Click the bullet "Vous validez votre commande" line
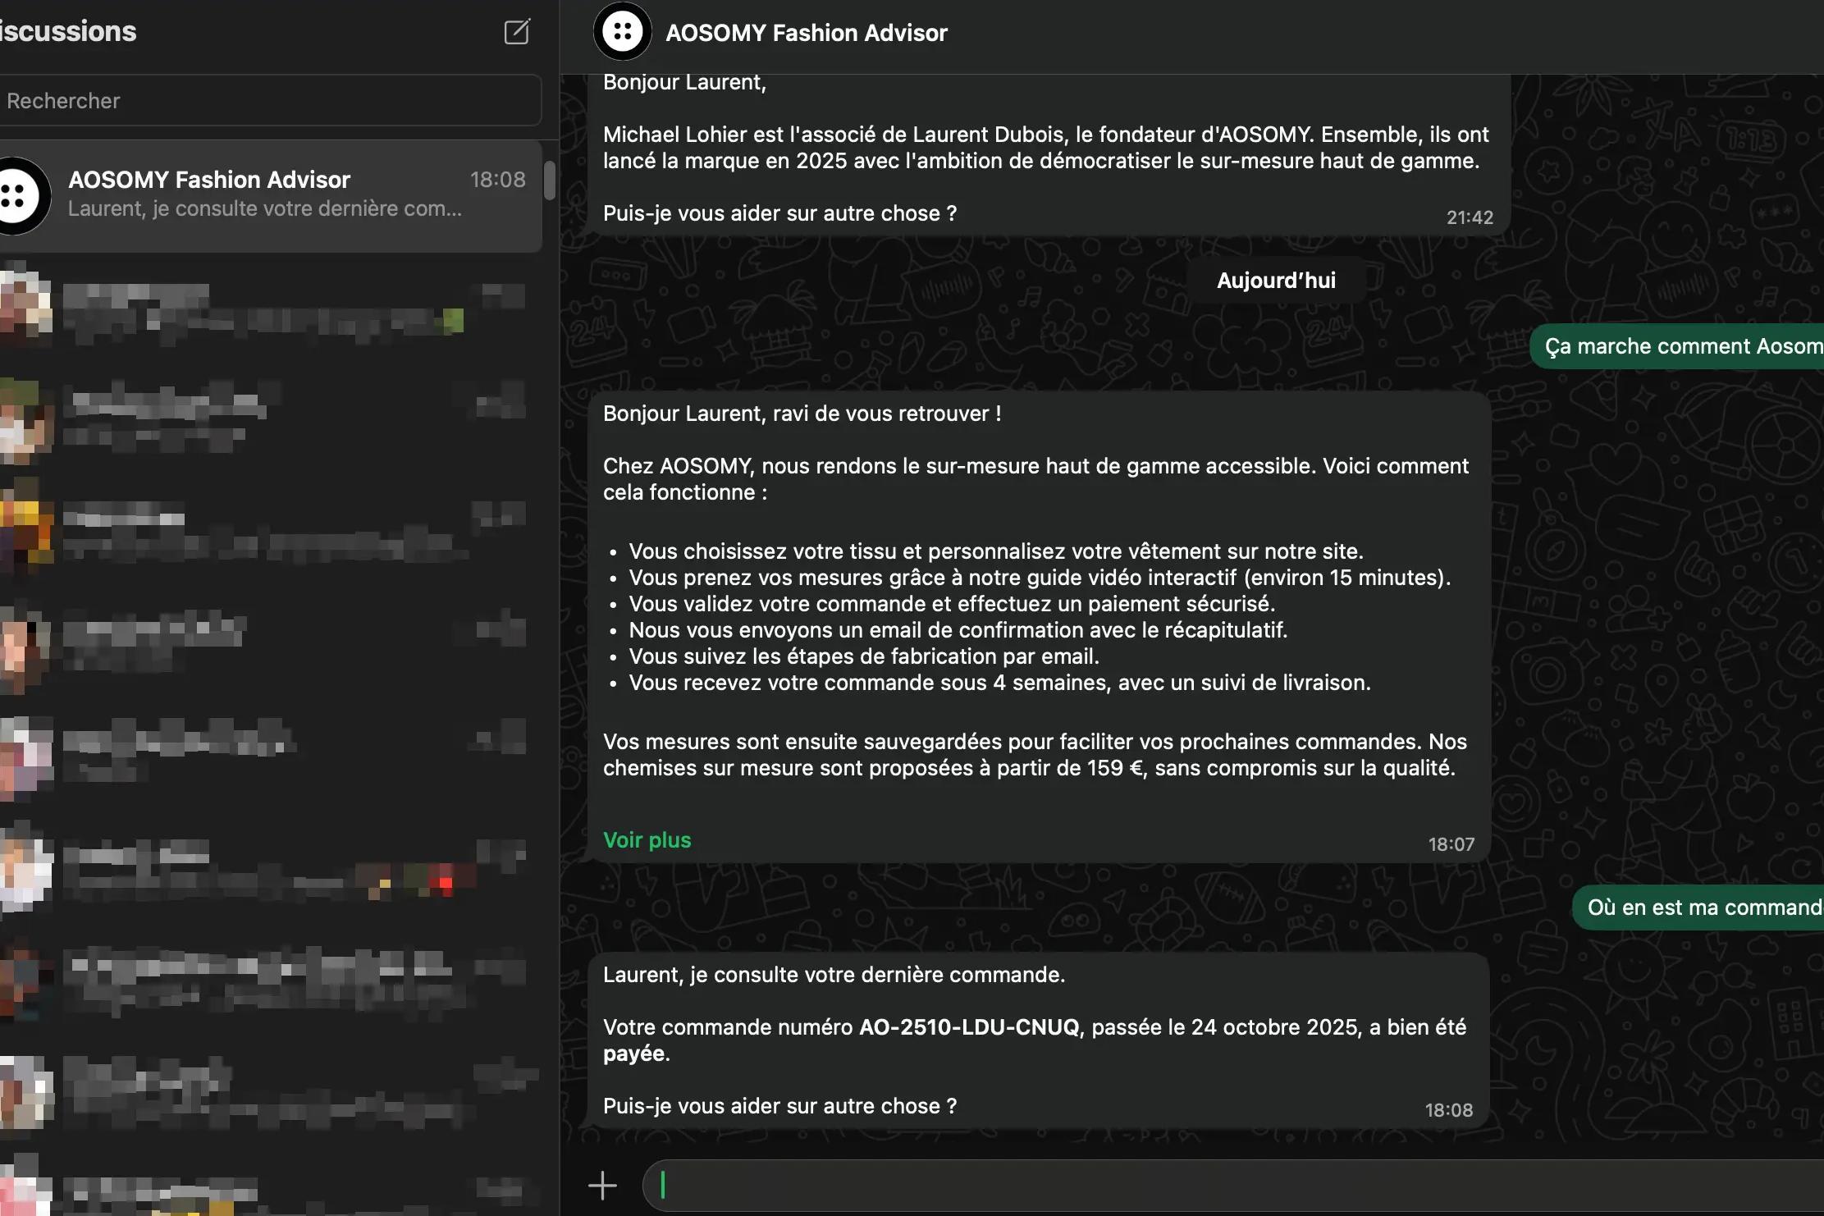 [x=952, y=604]
